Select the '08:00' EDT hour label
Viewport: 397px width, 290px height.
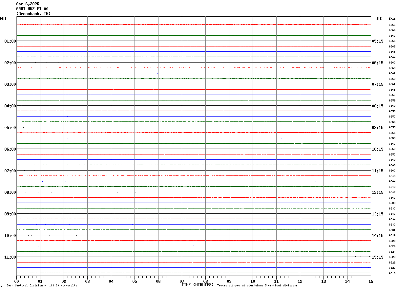[10, 192]
